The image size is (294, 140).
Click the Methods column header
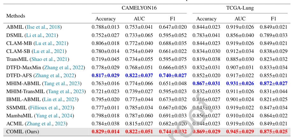[16, 16]
